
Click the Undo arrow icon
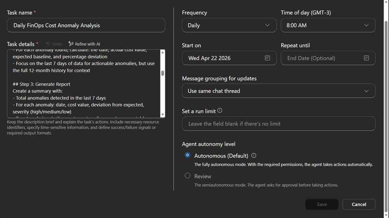pyautogui.click(x=48, y=44)
